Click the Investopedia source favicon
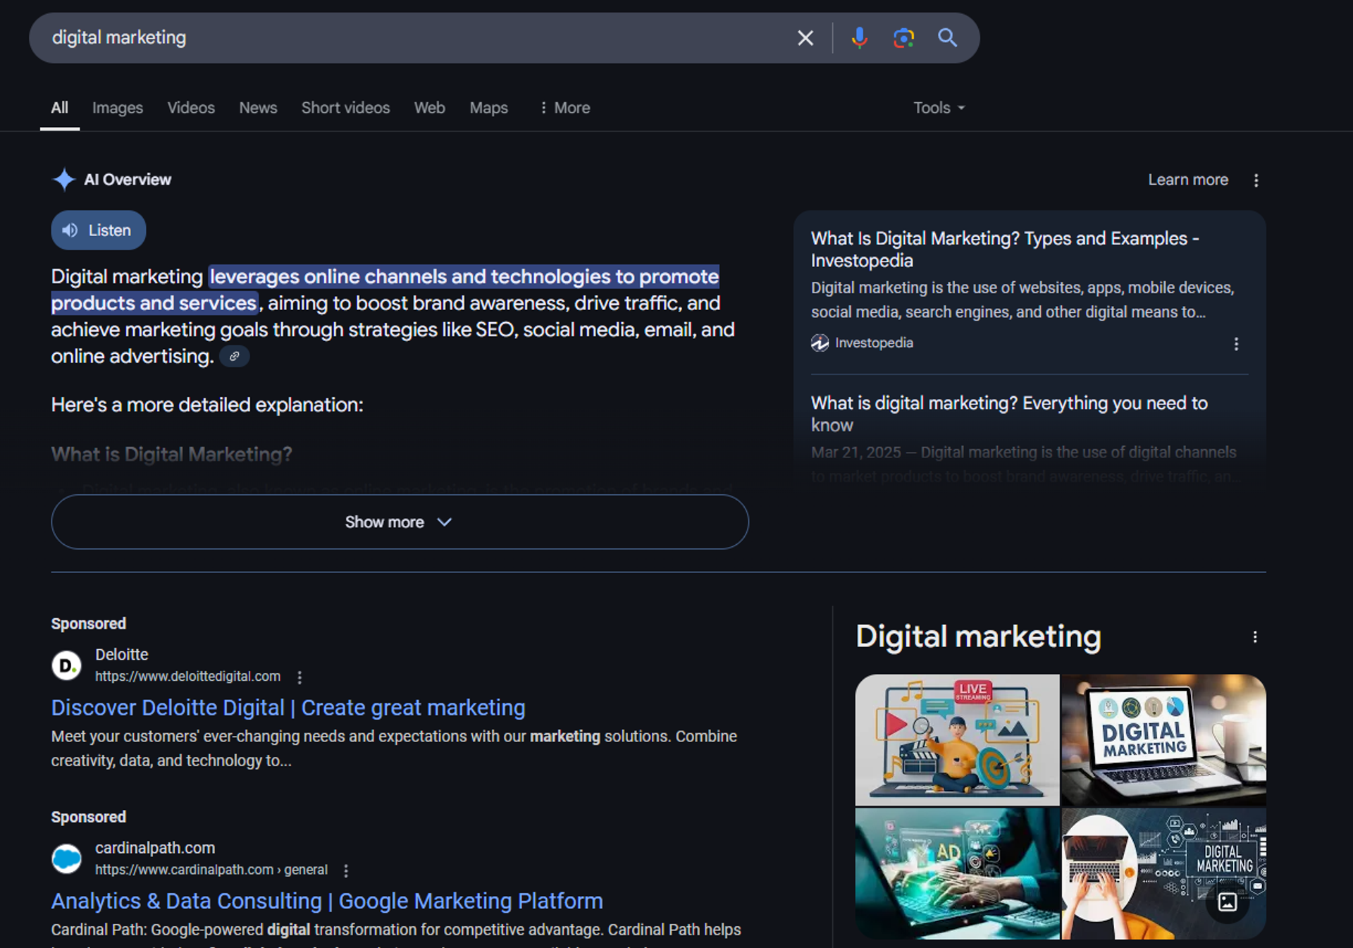This screenshot has width=1353, height=948. [820, 343]
